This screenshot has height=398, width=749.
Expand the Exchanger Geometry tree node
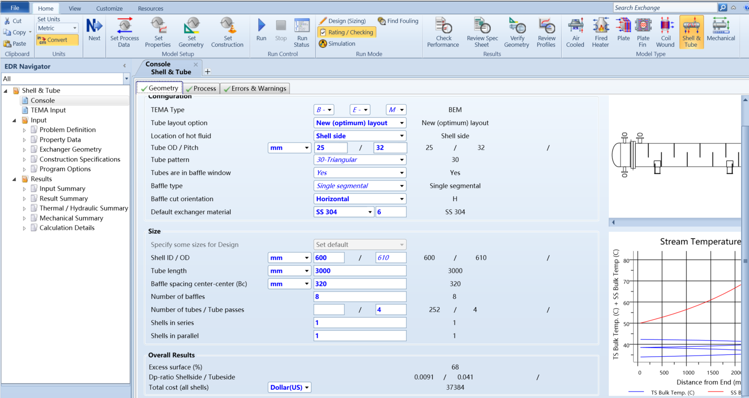(x=24, y=150)
